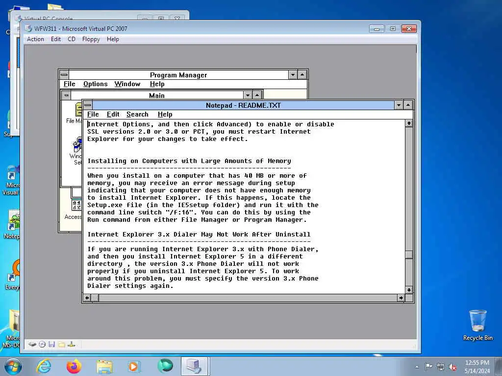This screenshot has width=502, height=376.
Task: Click the 'Installing on Computers with Large Amounts' heading
Action: coord(189,161)
